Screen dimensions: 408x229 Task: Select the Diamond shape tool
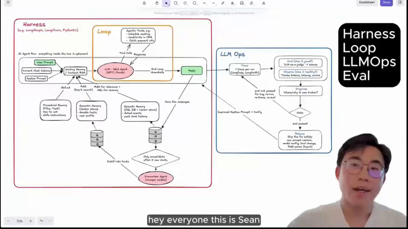click(185, 3)
